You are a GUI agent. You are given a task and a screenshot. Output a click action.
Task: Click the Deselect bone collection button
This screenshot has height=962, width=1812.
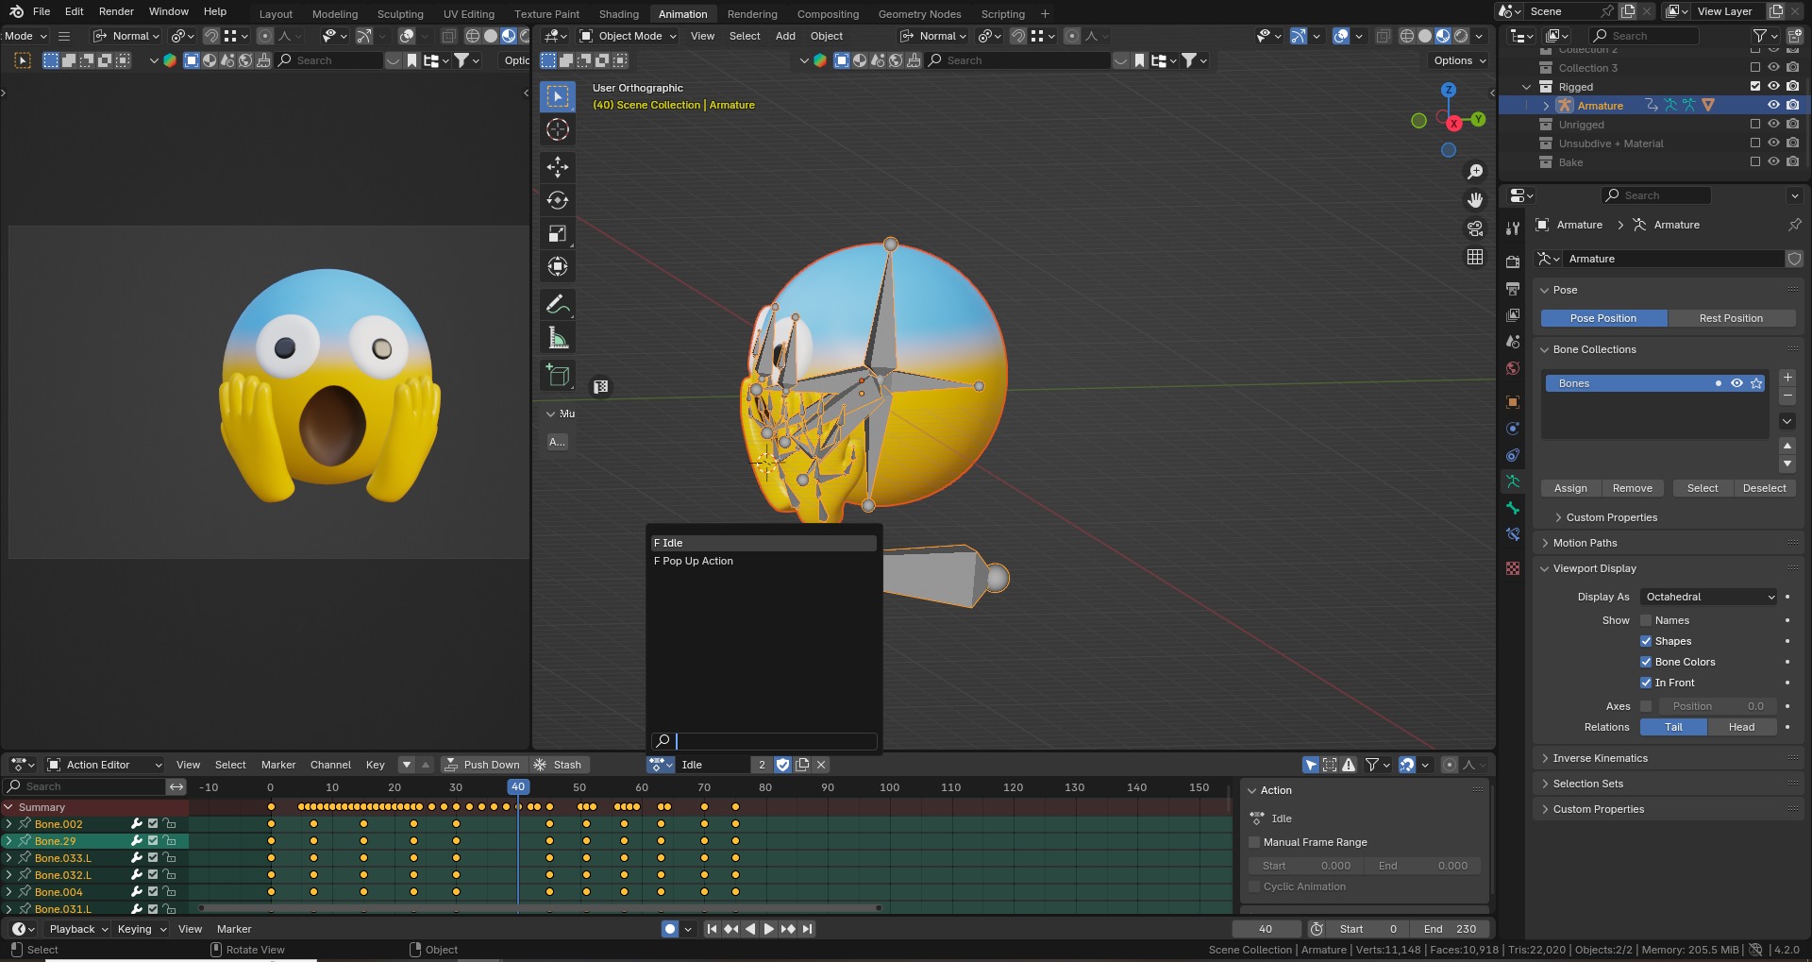tap(1764, 488)
